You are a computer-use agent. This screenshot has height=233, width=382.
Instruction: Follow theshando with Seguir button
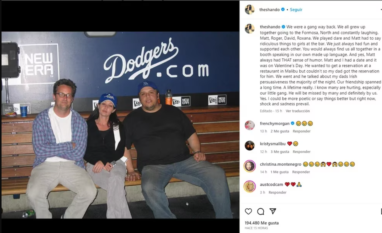[x=296, y=10]
